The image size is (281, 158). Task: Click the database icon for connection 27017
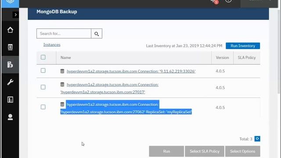[62, 84]
